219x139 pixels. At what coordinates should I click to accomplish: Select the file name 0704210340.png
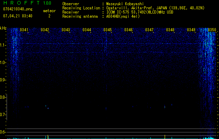pos(18,9)
